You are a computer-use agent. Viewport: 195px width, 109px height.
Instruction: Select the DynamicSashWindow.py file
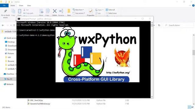(39, 104)
